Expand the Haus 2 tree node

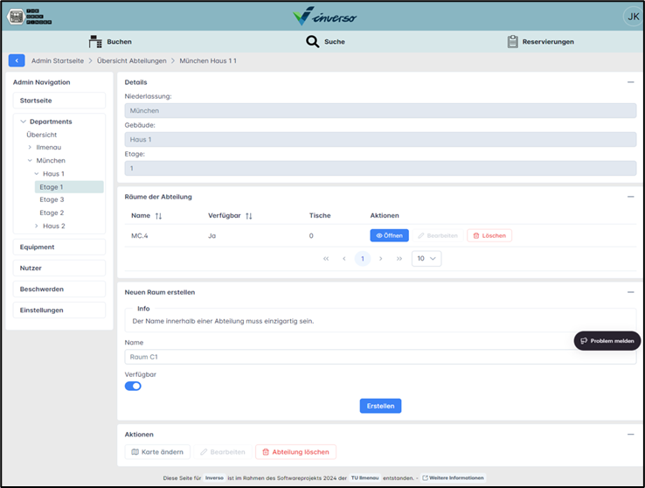tap(36, 226)
